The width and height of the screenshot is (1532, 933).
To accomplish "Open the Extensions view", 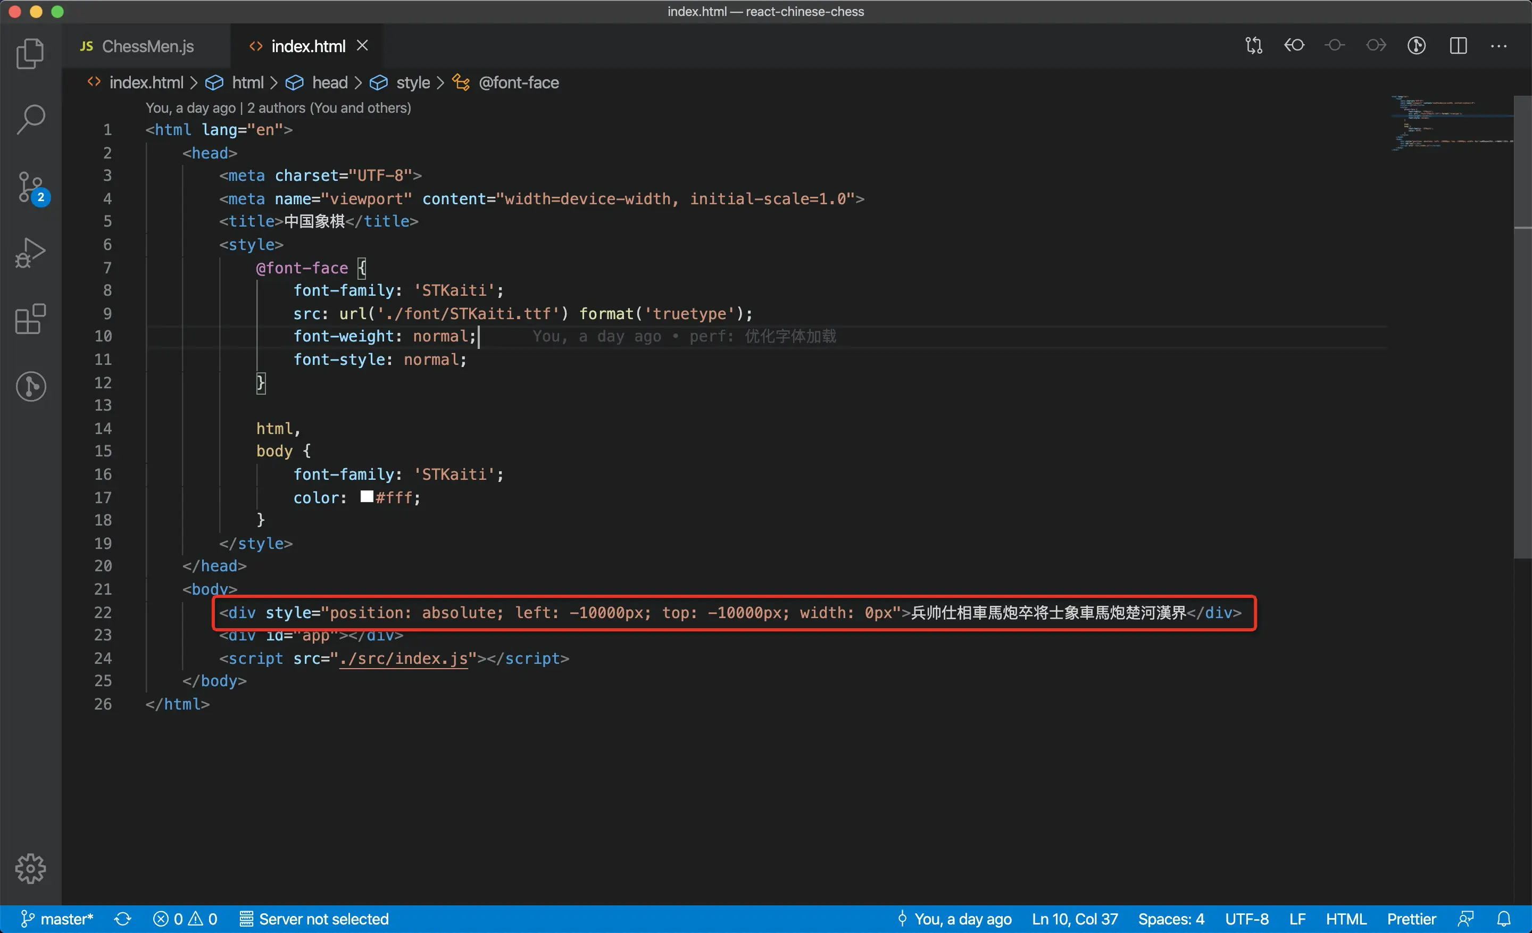I will (30, 320).
